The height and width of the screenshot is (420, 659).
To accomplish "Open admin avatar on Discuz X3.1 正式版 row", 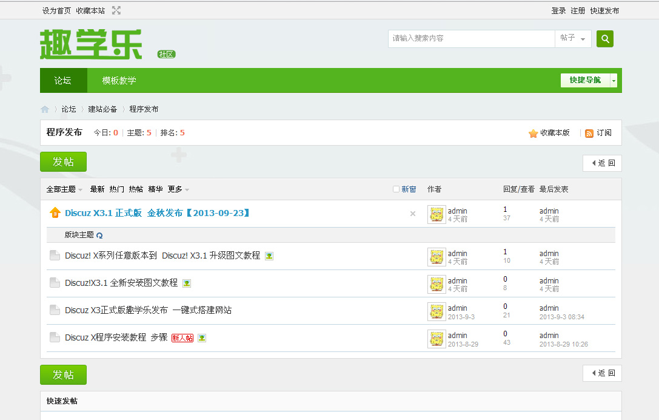I will pyautogui.click(x=437, y=215).
